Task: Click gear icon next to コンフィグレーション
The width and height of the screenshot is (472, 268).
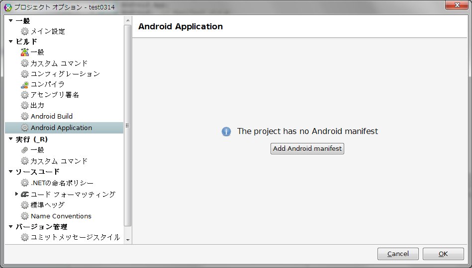Action: click(25, 74)
